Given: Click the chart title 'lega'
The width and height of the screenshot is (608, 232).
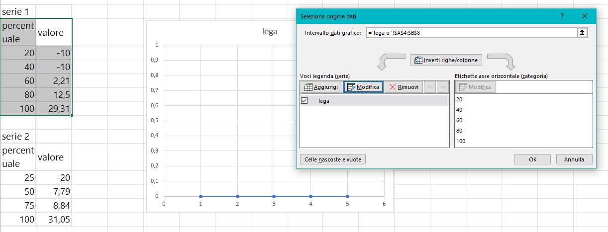Looking at the screenshot, I should (270, 32).
